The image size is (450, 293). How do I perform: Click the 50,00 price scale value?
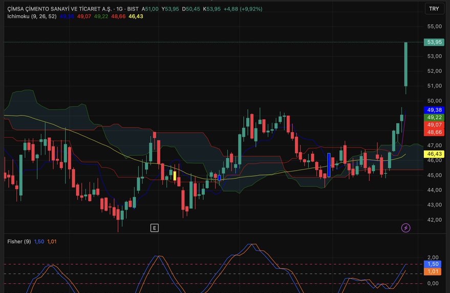point(435,101)
